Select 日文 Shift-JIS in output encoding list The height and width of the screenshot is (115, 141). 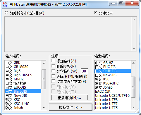(x=113, y=71)
